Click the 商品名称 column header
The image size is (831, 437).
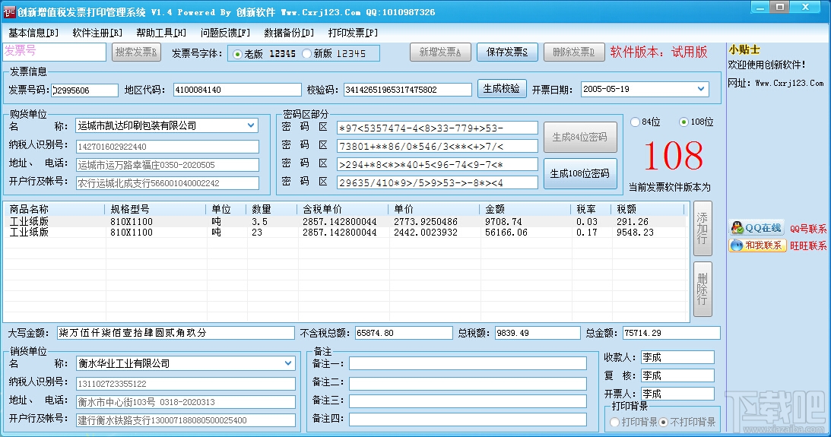[x=55, y=209]
